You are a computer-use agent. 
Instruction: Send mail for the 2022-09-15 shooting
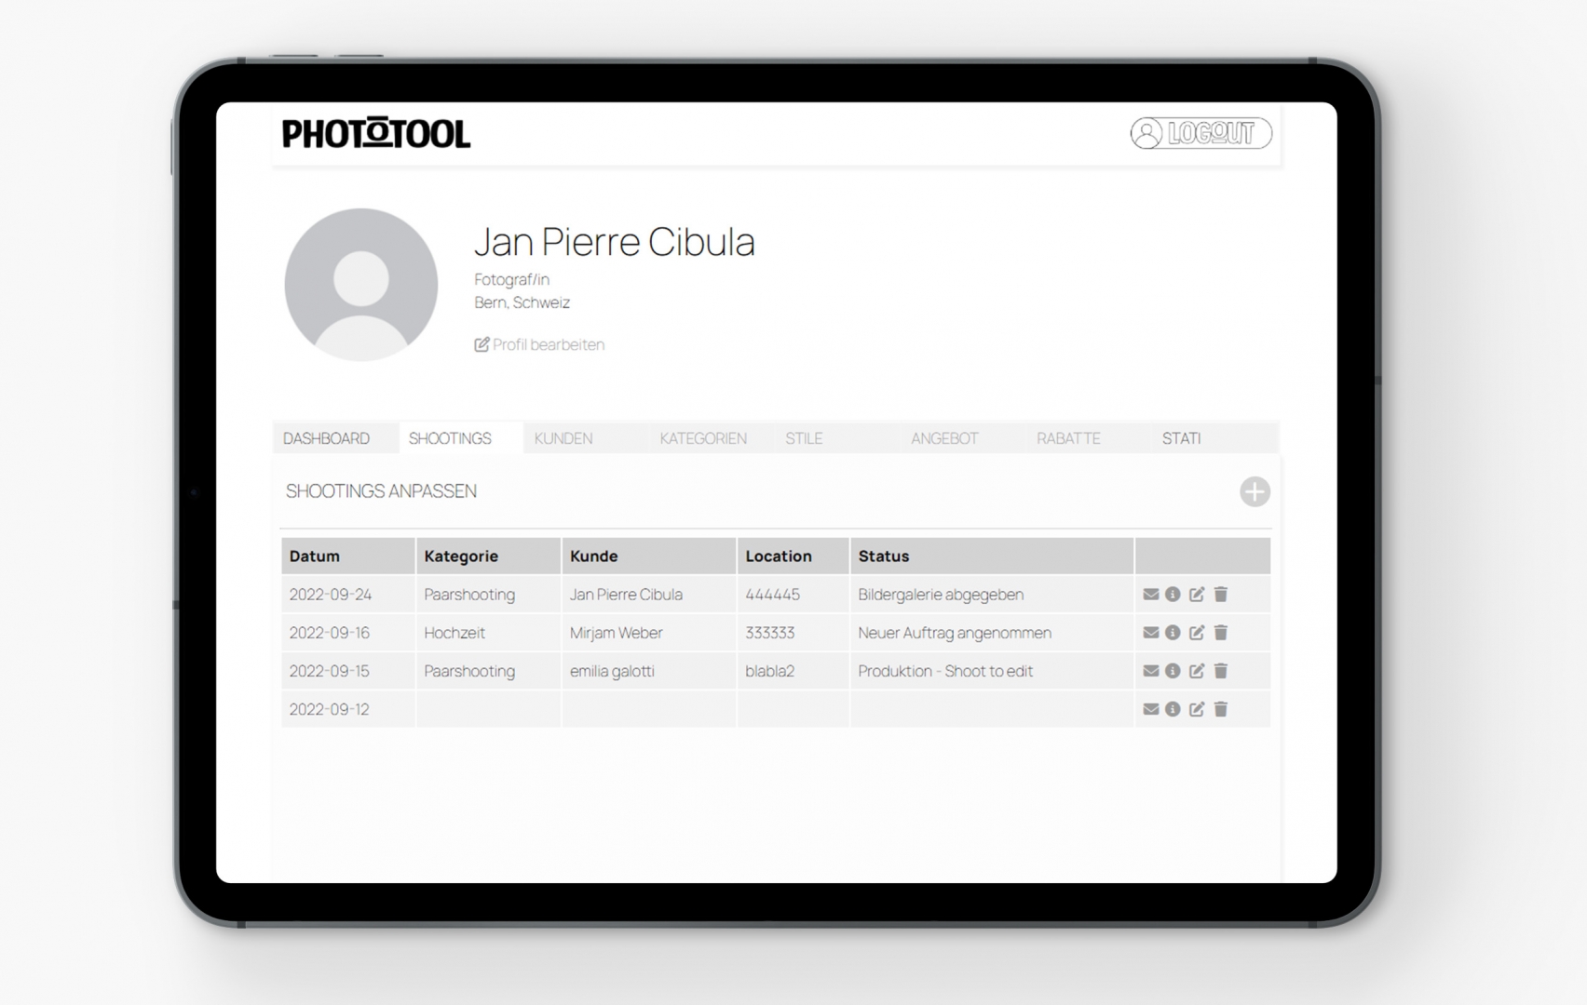tap(1151, 671)
